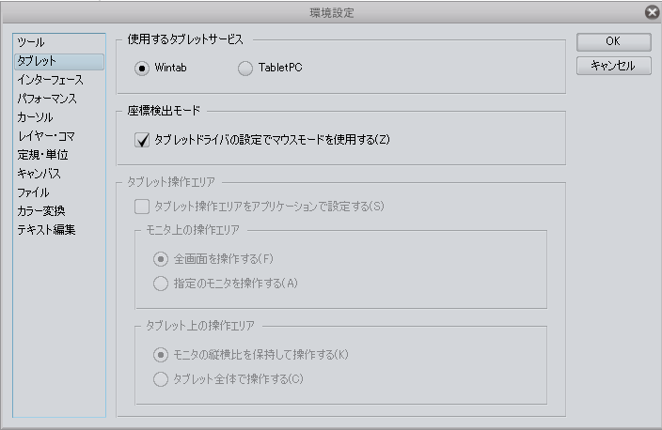Select 全画面を操作する radio option
662x430 pixels.
[x=162, y=259]
